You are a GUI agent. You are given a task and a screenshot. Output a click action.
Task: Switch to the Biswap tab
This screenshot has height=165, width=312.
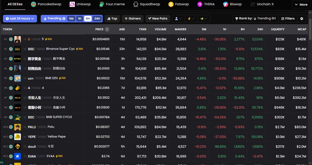232,4
